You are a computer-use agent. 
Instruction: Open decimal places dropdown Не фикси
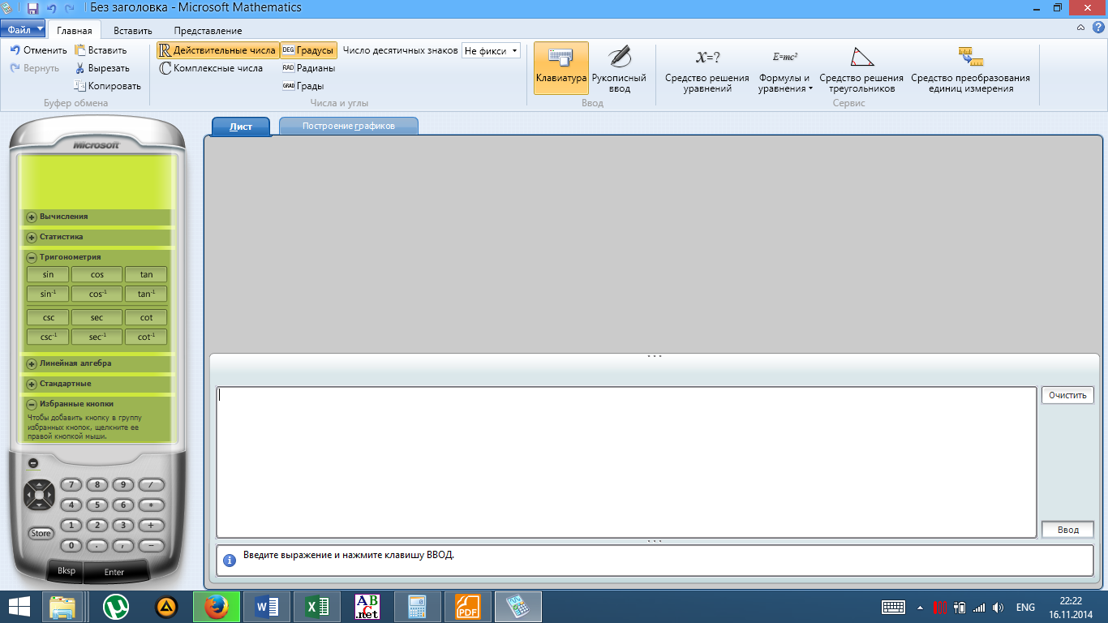[x=491, y=50]
